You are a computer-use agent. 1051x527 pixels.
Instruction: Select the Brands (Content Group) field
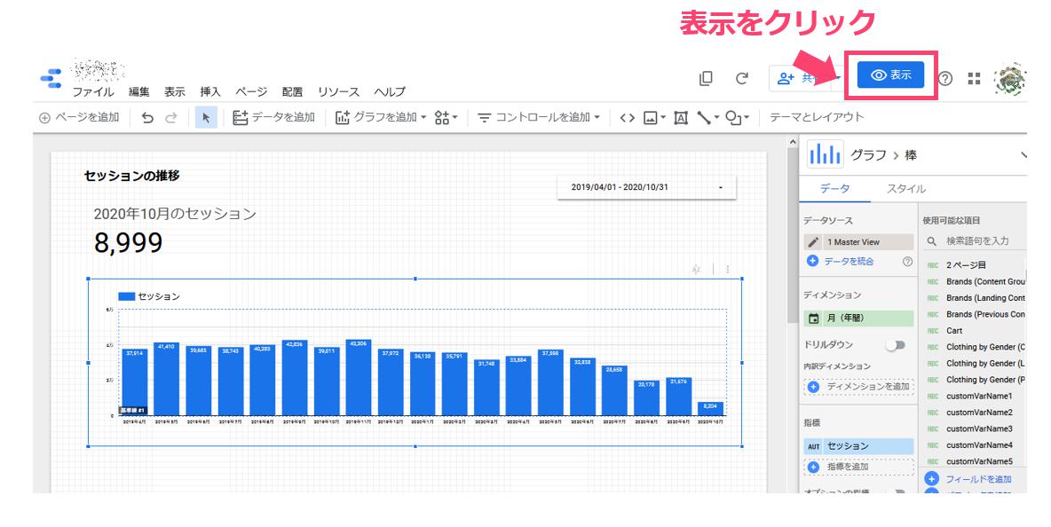[986, 282]
